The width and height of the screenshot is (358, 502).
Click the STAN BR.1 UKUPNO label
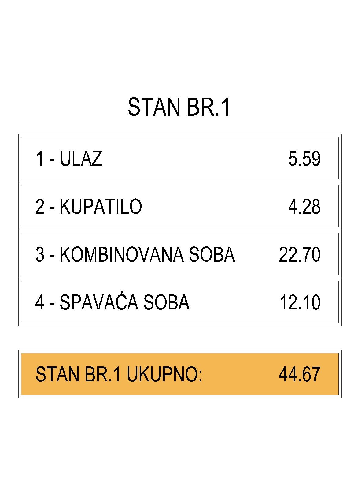coord(119,374)
